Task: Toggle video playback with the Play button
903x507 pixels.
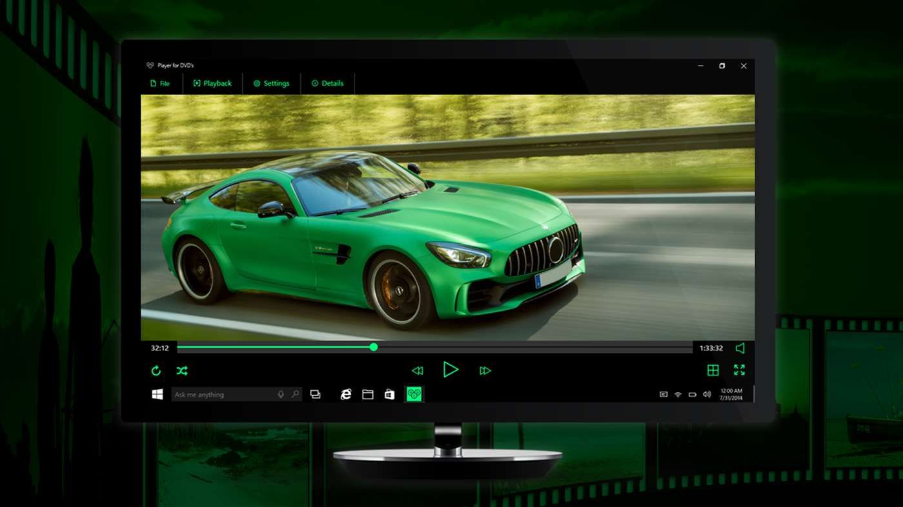Action: pos(451,370)
